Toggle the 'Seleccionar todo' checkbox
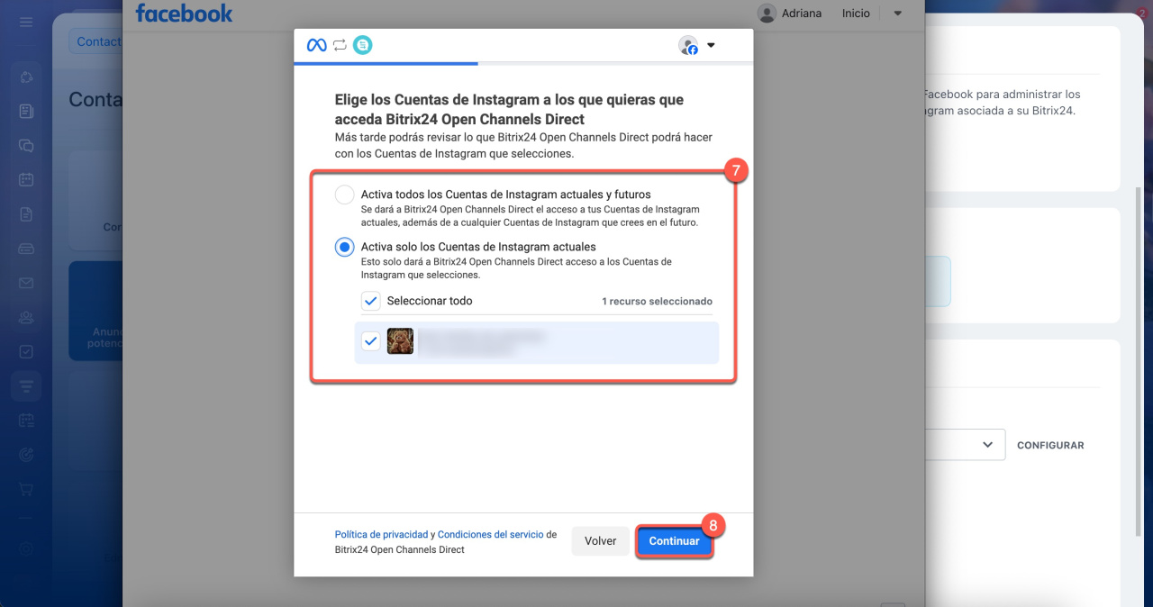This screenshot has height=607, width=1153. pyautogui.click(x=370, y=301)
